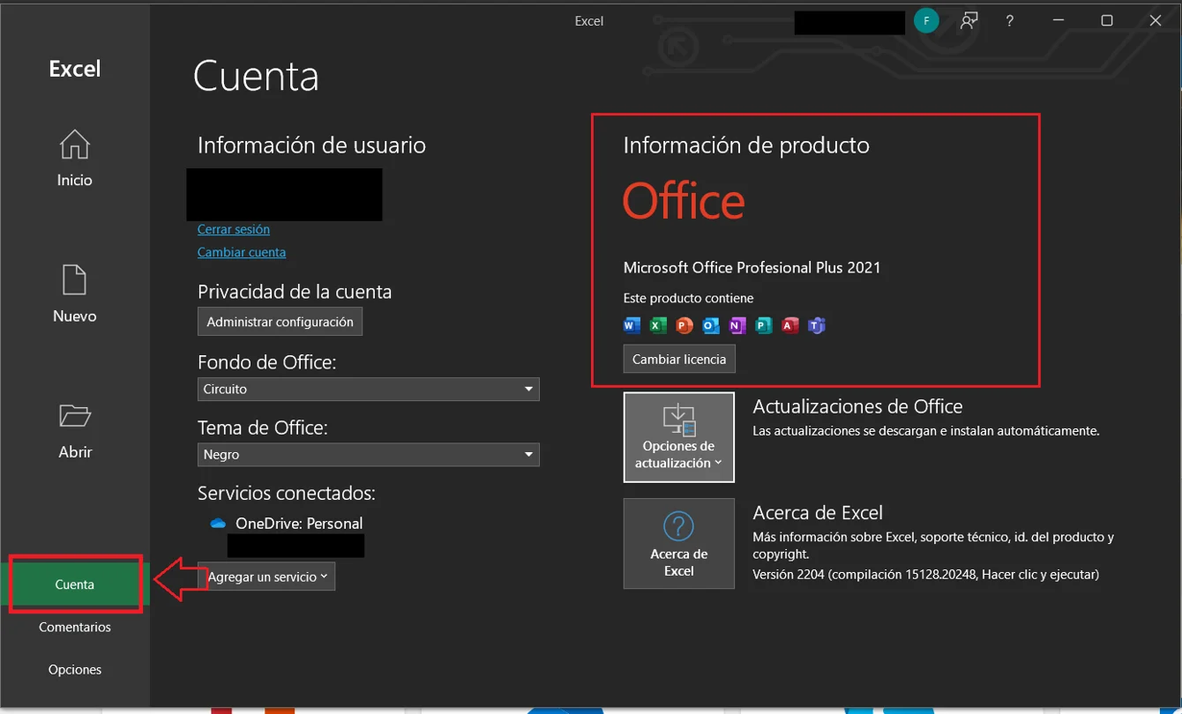Viewport: 1182px width, 714px height.
Task: Open Opciones in the sidebar
Action: click(75, 670)
